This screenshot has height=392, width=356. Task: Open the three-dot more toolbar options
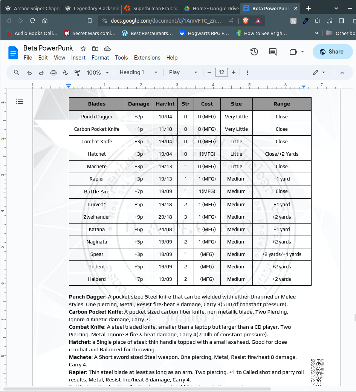248,72
